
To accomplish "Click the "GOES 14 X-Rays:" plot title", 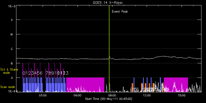I will 108,3.
